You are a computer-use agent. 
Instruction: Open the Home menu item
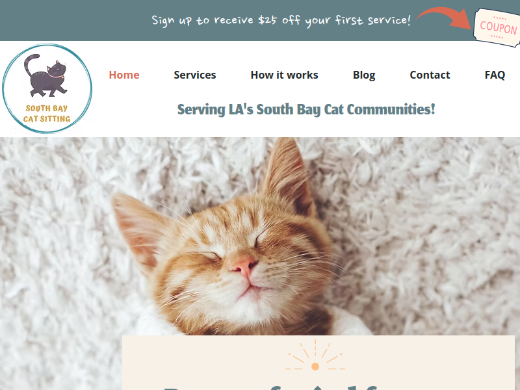tap(124, 75)
